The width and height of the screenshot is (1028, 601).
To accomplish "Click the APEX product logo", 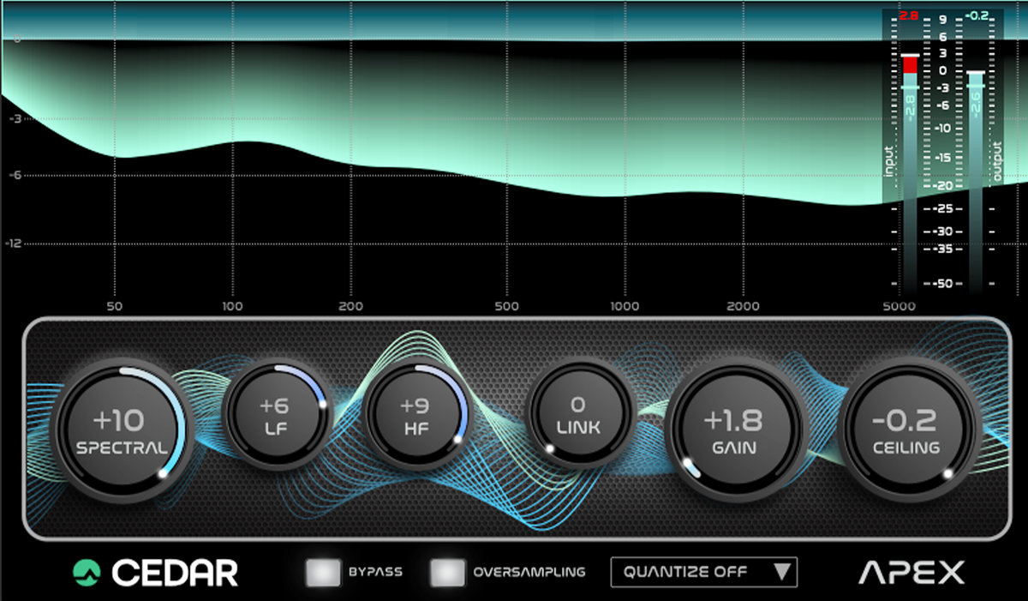I will click(911, 572).
